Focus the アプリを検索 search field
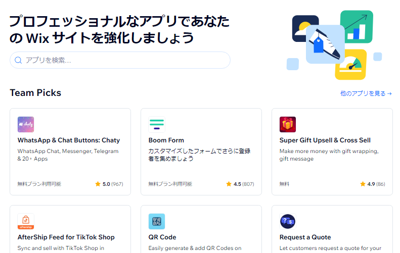This screenshot has height=253, width=400. [x=120, y=60]
